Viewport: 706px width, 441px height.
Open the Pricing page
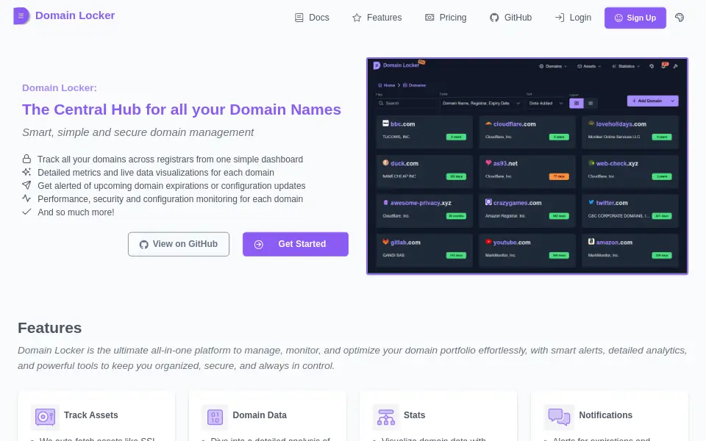click(446, 18)
